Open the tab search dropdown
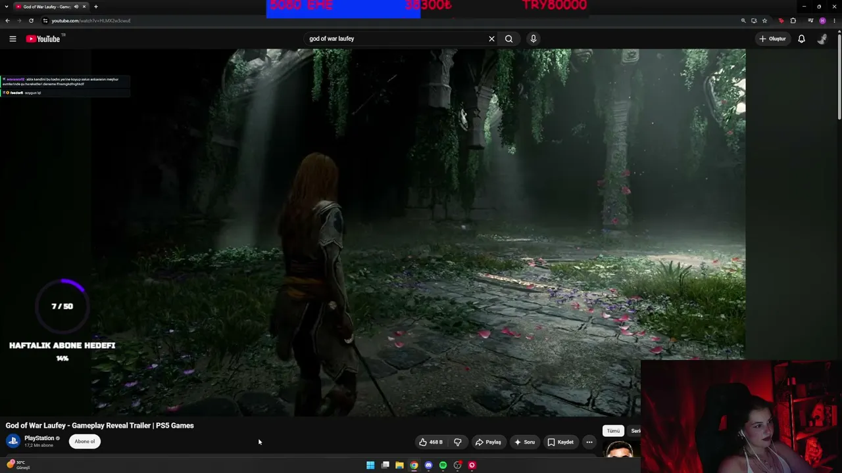842x473 pixels. 7,7
